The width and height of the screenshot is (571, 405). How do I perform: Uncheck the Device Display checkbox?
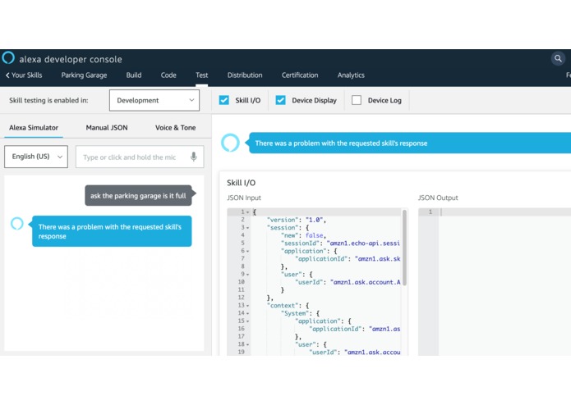coord(280,100)
